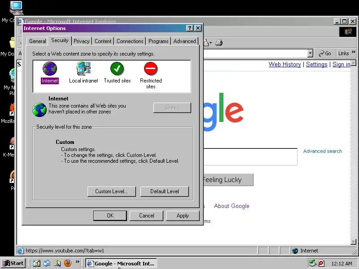Launch the search folder Quick Launch icon

57,263
